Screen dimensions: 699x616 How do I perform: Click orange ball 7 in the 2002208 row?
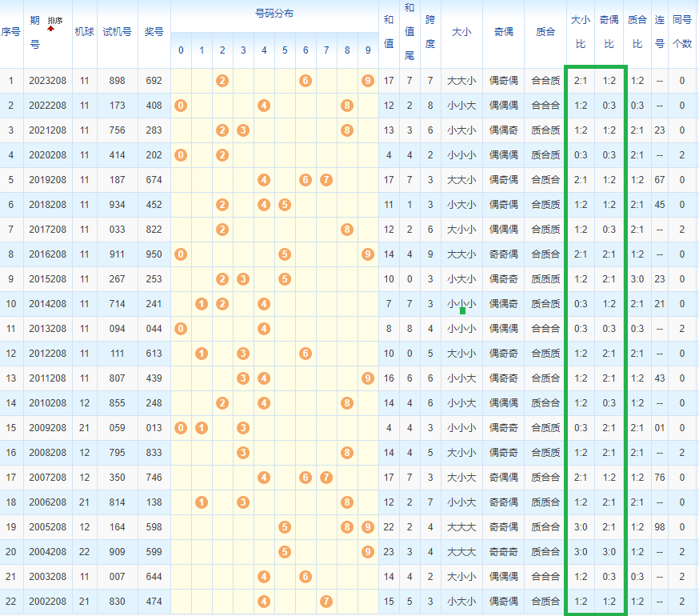tap(326, 602)
